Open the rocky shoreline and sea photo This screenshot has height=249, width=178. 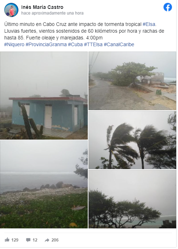tap(44, 184)
